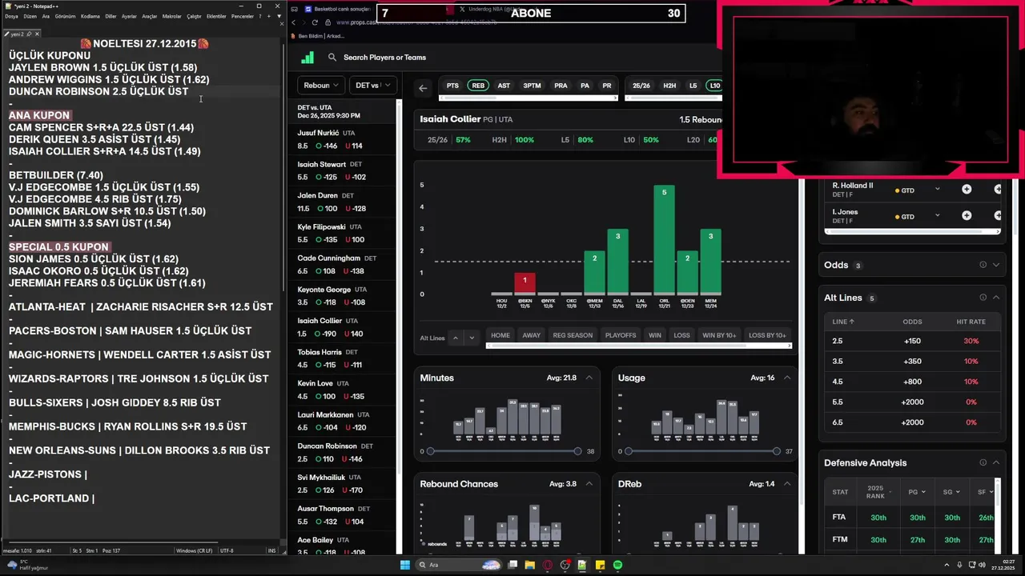Viewport: 1025px width, 576px height.
Task: Open Notepad++ Kodlama menu
Action: [x=90, y=16]
